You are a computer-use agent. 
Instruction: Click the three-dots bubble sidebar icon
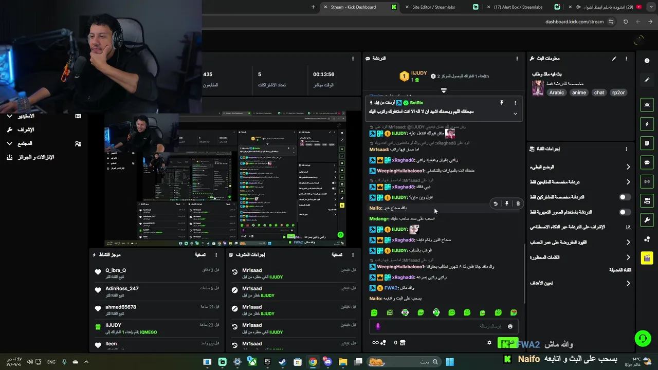(647, 239)
